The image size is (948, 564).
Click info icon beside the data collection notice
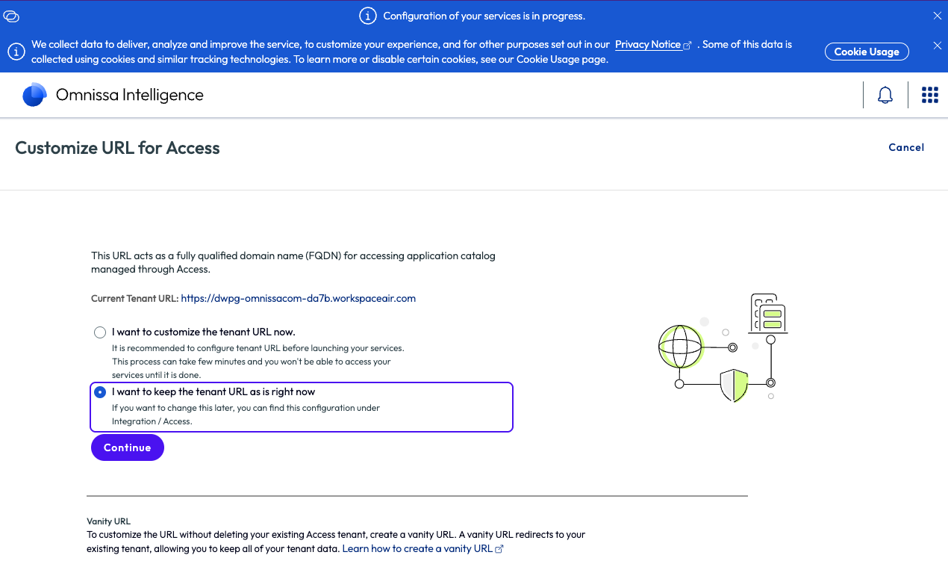(x=16, y=52)
